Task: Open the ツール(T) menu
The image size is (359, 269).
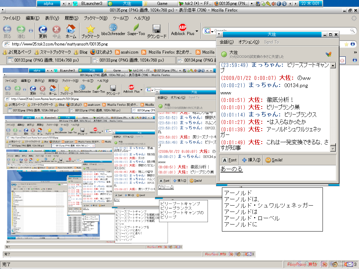Action: pos(121,18)
